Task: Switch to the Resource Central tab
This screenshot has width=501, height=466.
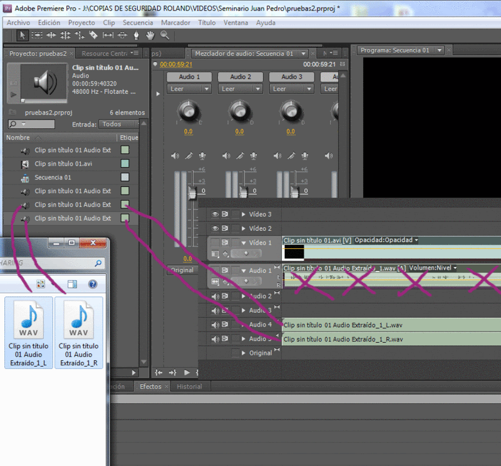Action: click(105, 54)
